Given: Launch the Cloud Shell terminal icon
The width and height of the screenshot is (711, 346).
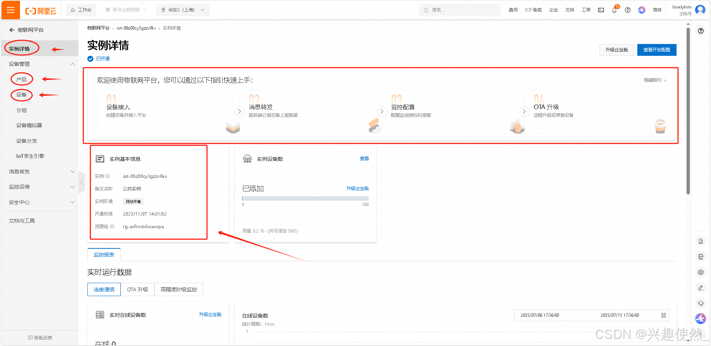Looking at the screenshot, I should tap(601, 10).
